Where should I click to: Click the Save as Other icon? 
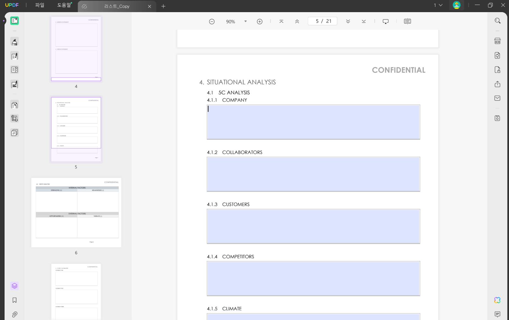pos(498,118)
